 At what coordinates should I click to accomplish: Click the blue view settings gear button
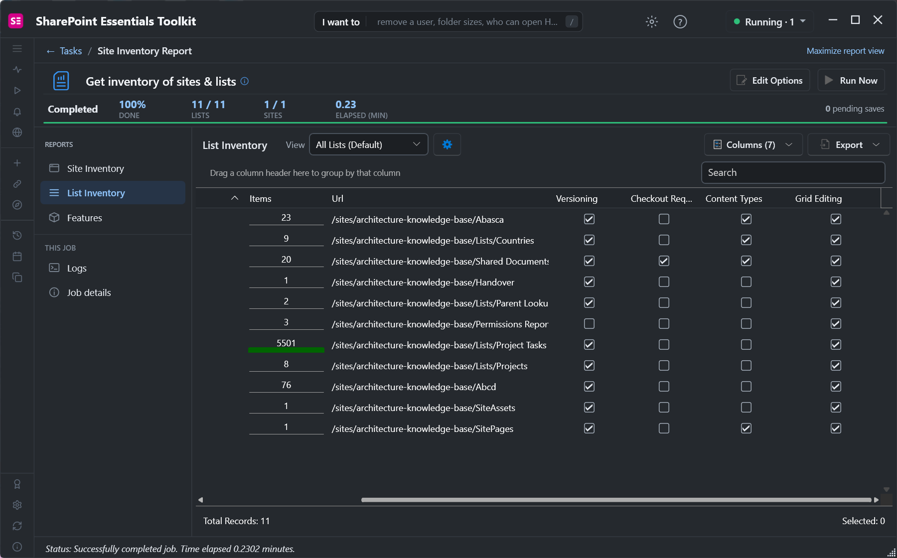447,144
